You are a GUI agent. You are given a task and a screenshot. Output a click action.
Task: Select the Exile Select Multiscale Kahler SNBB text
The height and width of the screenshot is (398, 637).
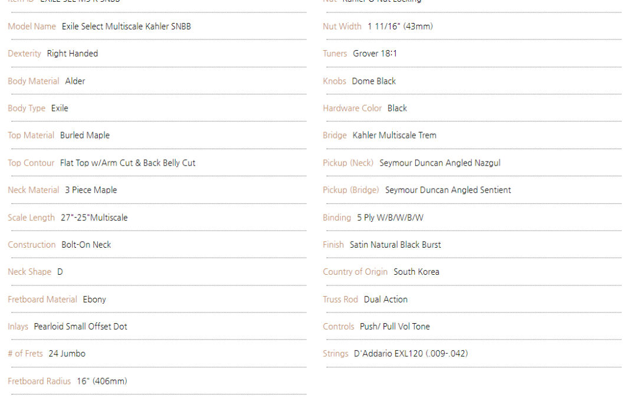click(126, 27)
